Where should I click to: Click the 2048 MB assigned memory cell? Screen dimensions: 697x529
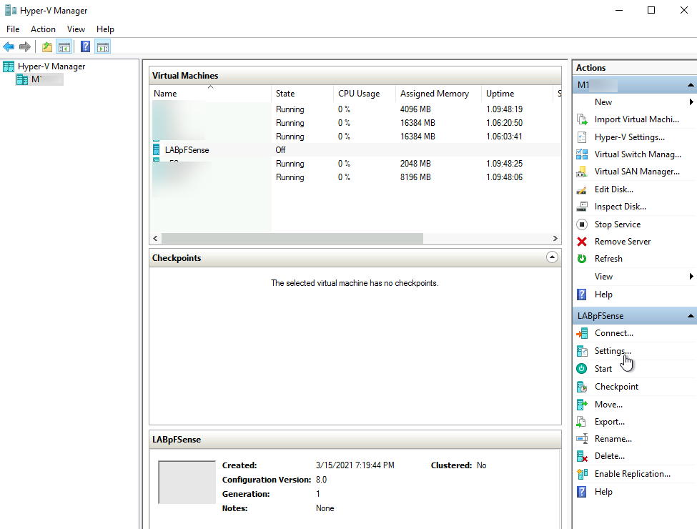click(x=415, y=164)
